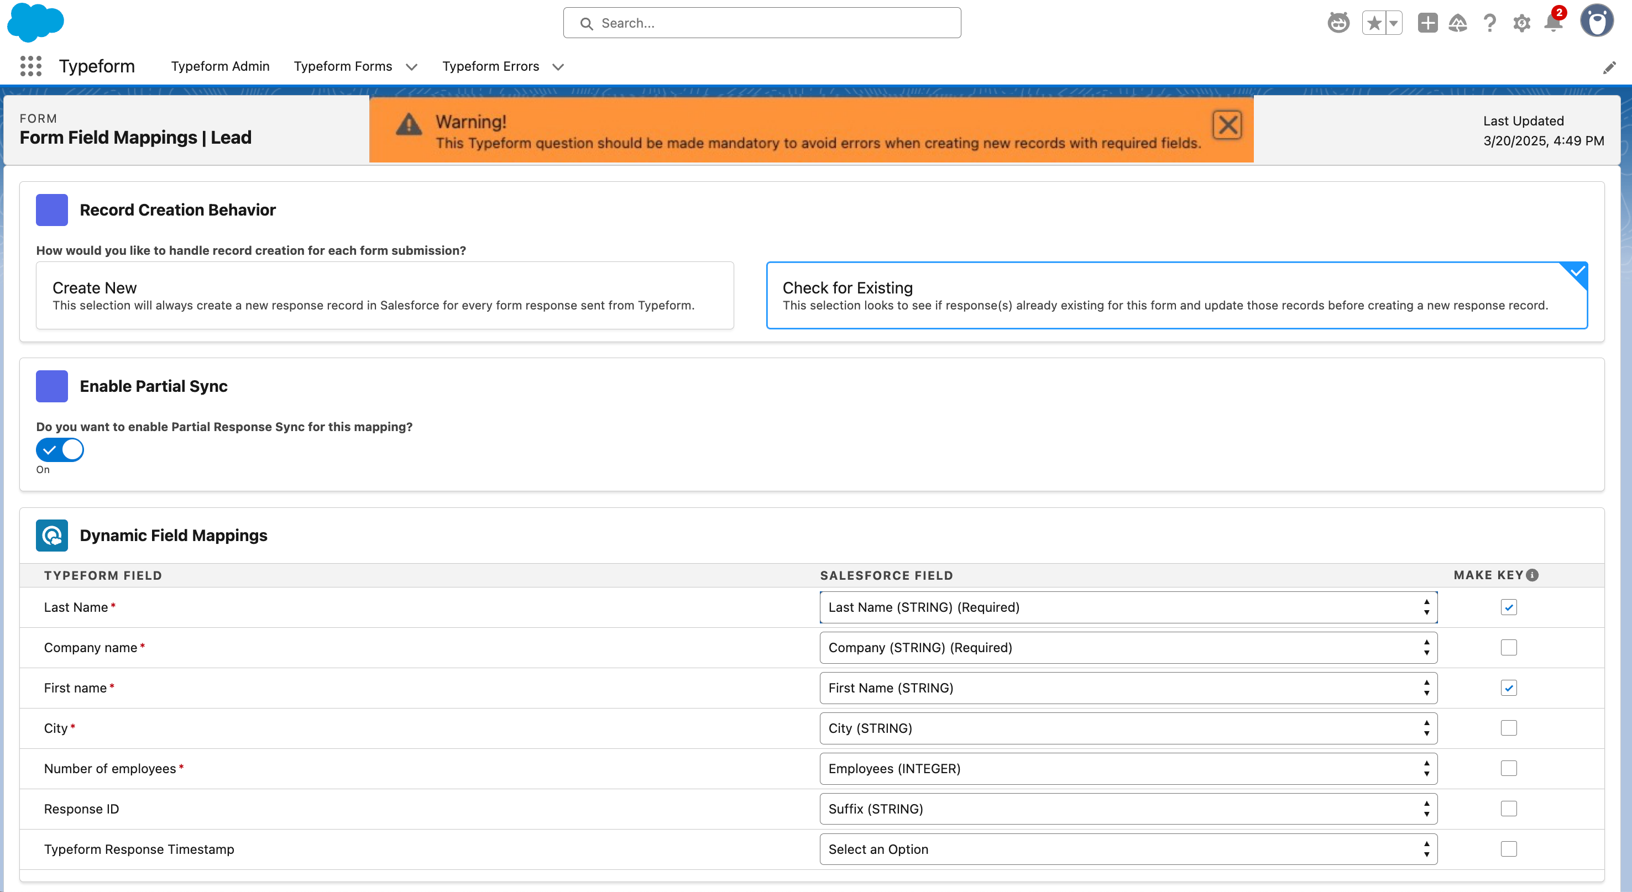The width and height of the screenshot is (1632, 892).
Task: Expand the Typeform Forms chevron menu
Action: [x=411, y=66]
